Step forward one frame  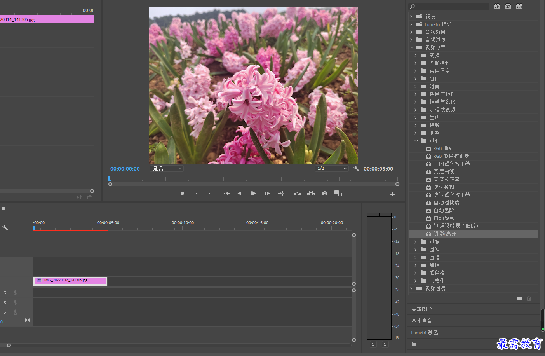point(267,194)
